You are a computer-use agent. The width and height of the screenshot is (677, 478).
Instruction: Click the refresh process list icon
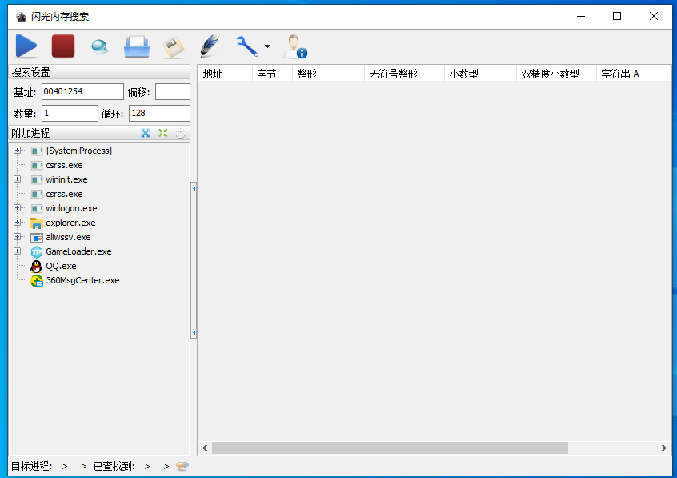point(181,133)
